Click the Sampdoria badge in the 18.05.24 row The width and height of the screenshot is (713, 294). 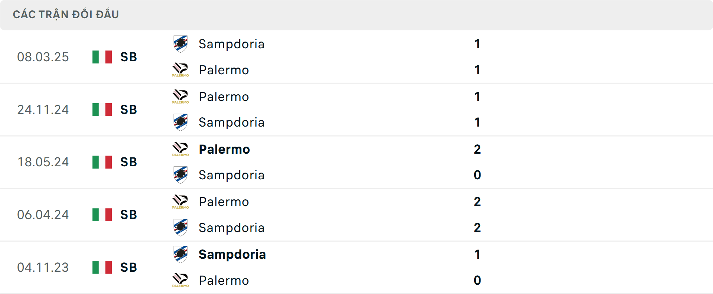180,175
